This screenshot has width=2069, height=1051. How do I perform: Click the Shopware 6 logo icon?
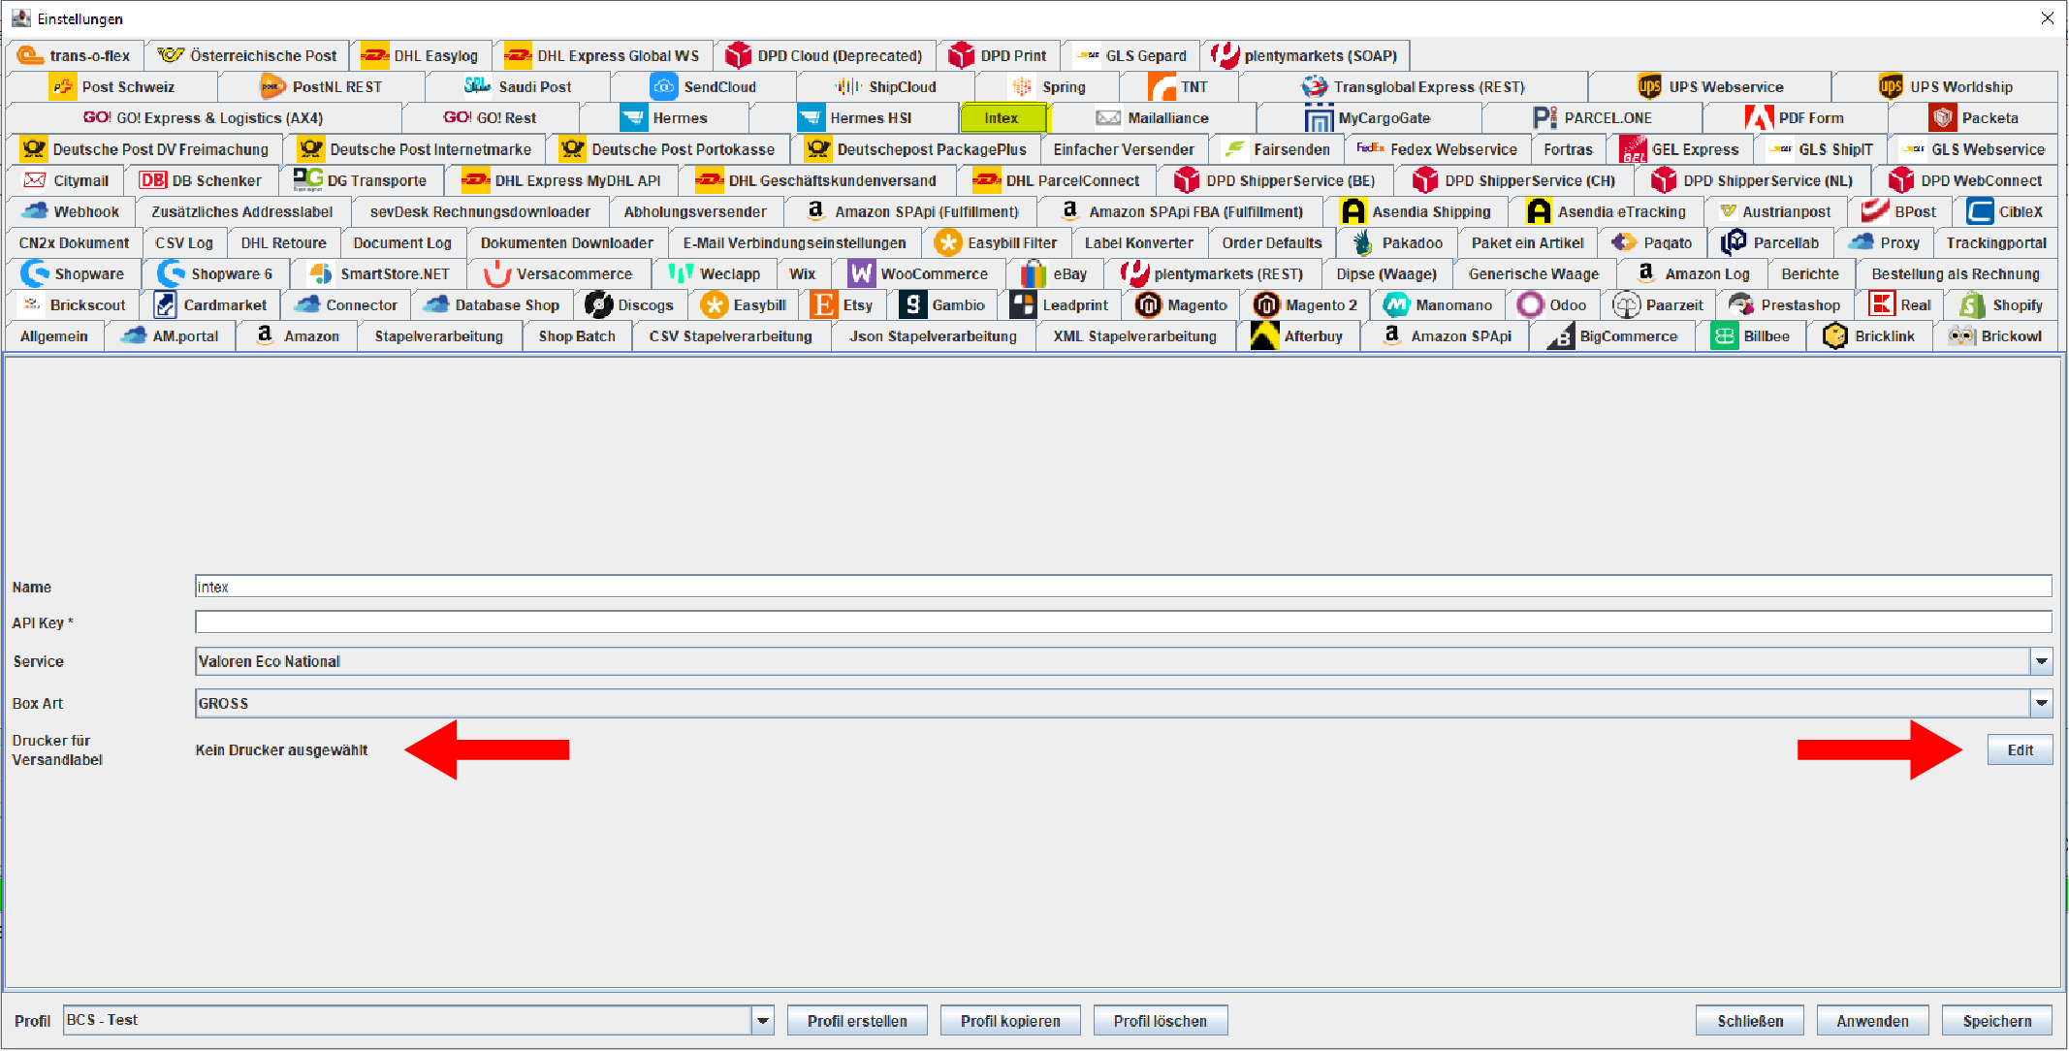tap(172, 274)
